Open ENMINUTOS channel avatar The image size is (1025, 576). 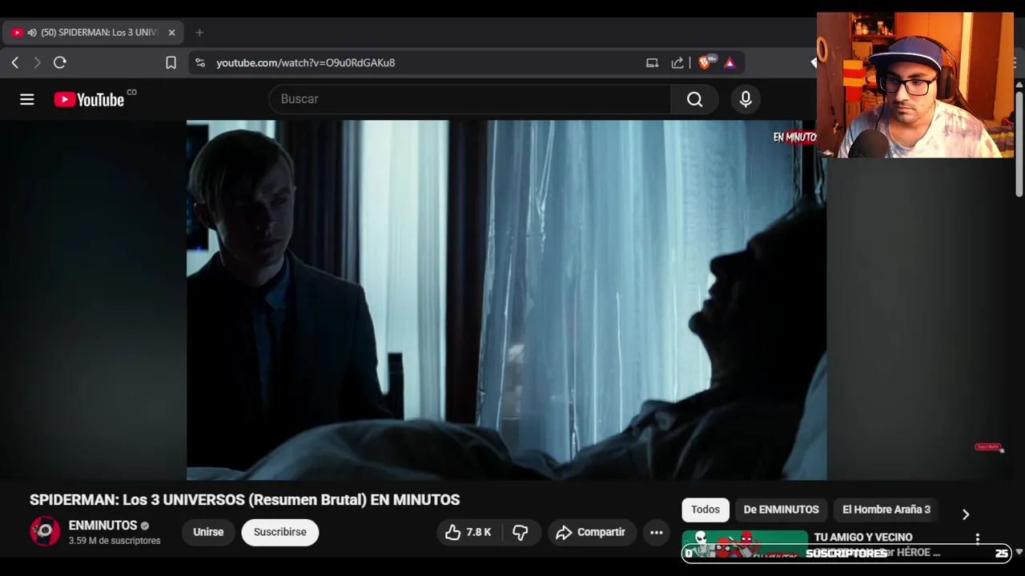tap(45, 531)
